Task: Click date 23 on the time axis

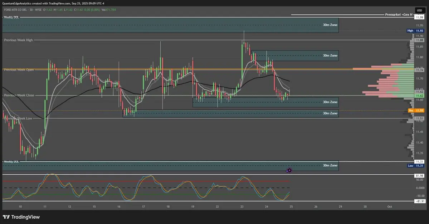Action: click(x=242, y=207)
